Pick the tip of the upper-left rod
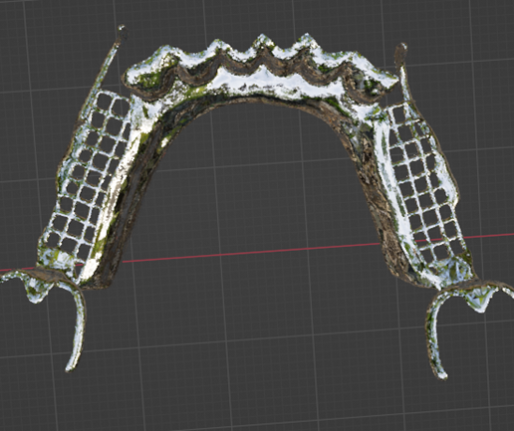Image resolution: width=514 pixels, height=431 pixels. coord(123,31)
